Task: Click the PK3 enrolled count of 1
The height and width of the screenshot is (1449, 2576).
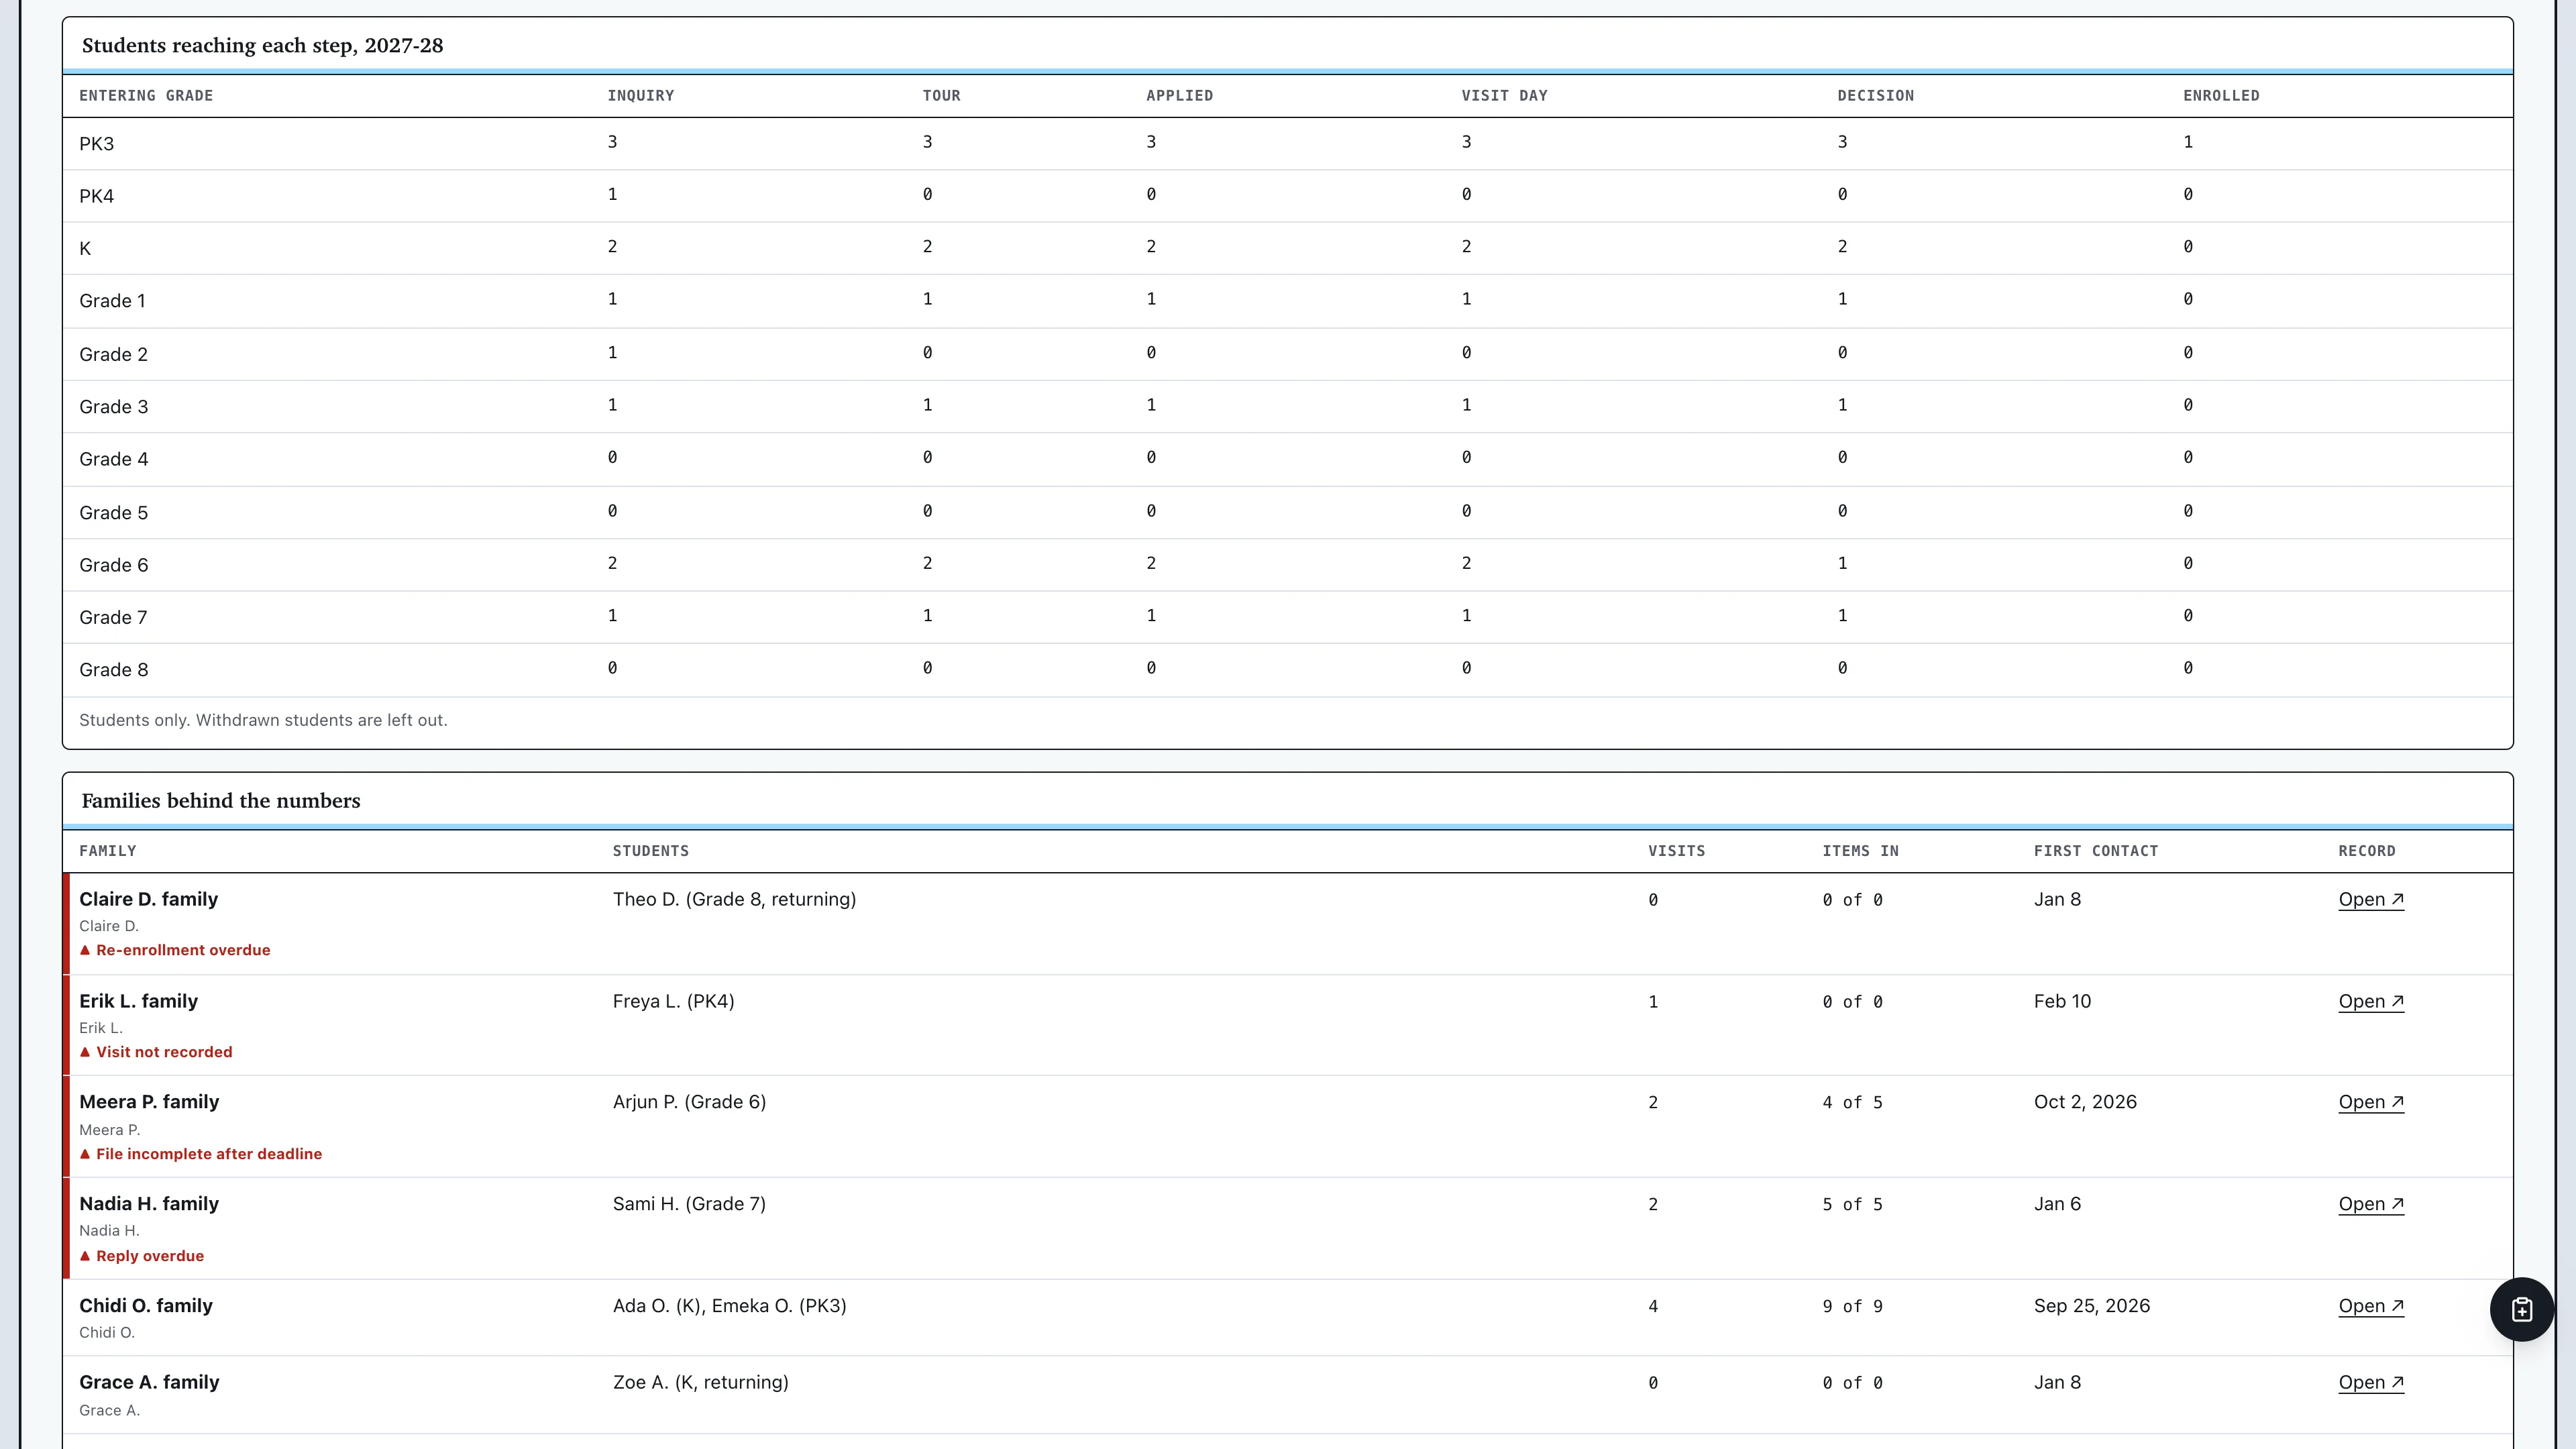Action: click(x=2188, y=142)
